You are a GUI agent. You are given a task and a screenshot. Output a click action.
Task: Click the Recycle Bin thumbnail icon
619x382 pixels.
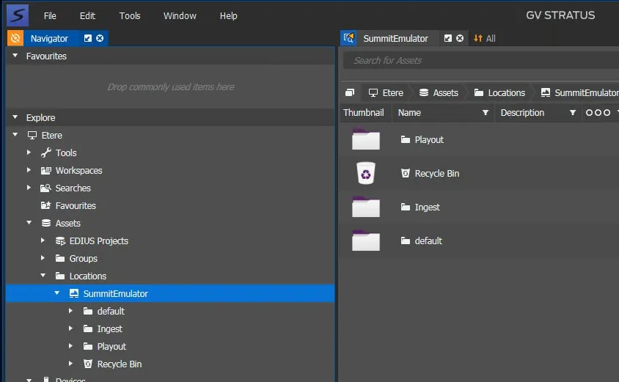(x=365, y=174)
